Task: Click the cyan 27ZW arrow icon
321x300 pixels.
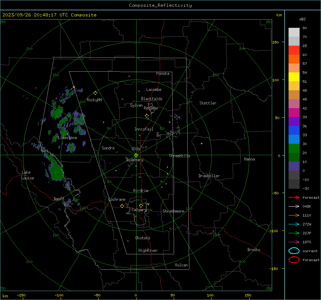Action: pos(294,224)
